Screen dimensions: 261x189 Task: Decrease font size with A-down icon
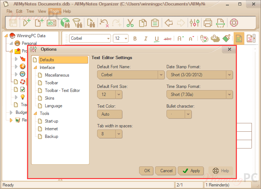[191, 39]
